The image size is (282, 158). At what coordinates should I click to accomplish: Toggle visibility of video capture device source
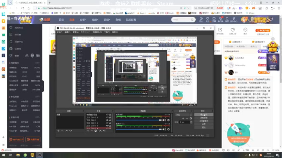tap(107, 115)
